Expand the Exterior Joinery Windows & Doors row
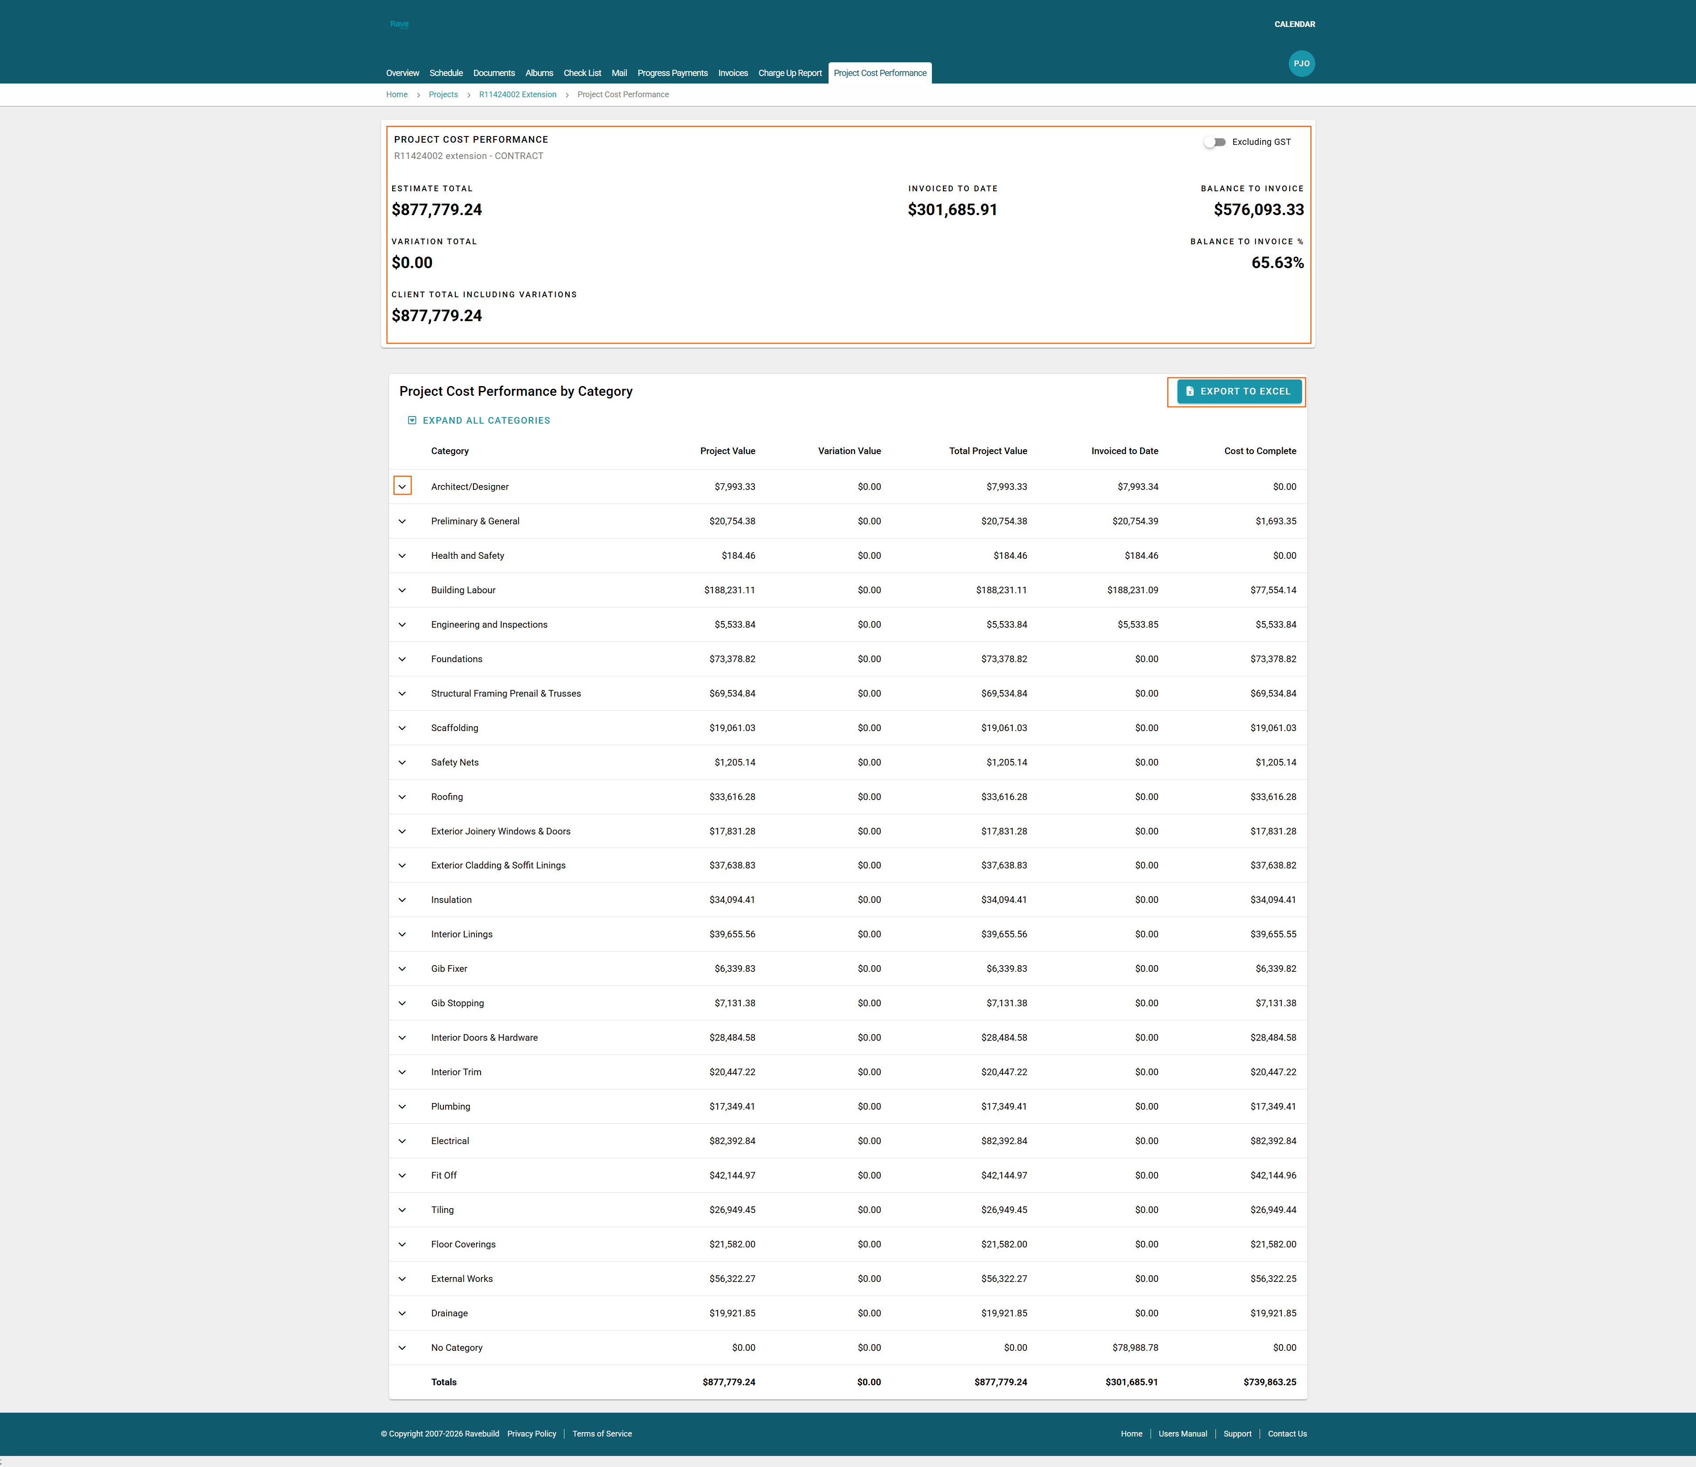1696x1467 pixels. 402,831
